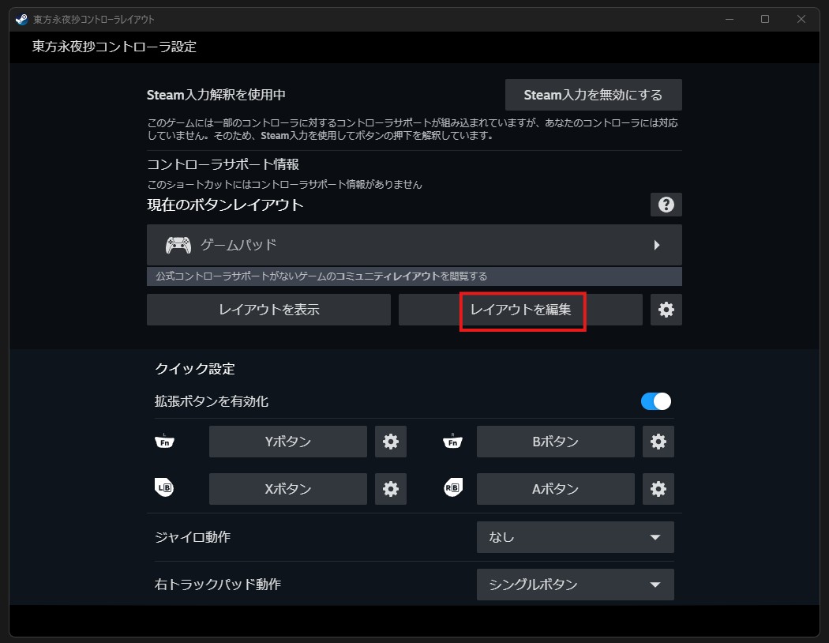Open the 右トラックパッド動作 dropdown
829x643 pixels.
[x=575, y=585]
